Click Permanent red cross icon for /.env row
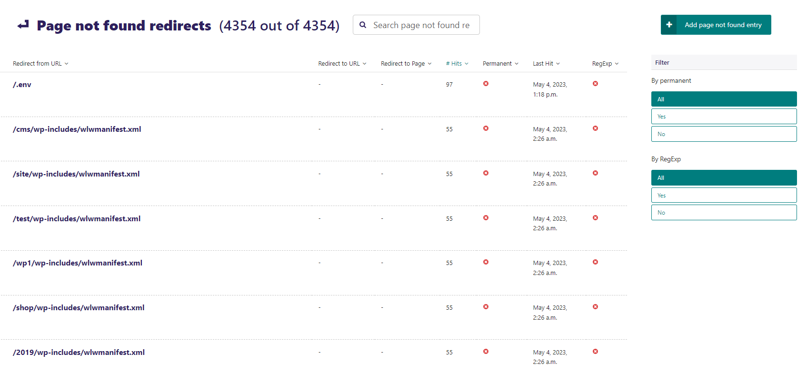The height and width of the screenshot is (383, 807). pyautogui.click(x=486, y=84)
